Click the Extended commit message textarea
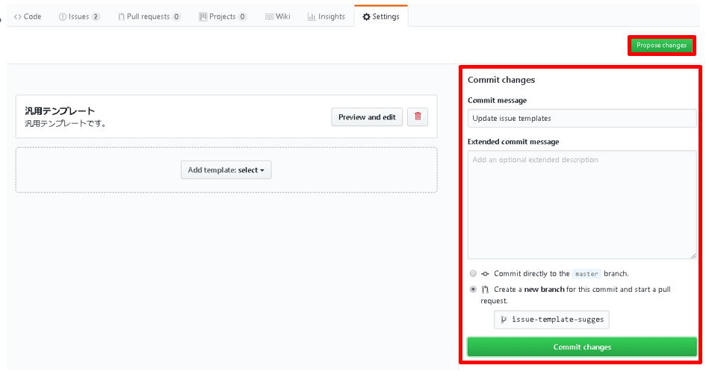 582,205
